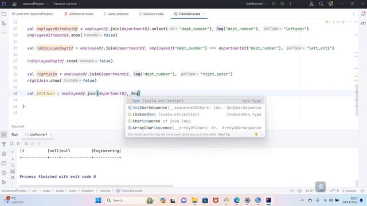Click cursor position 42:51 in status bar
367x206 pixels.
309,191
